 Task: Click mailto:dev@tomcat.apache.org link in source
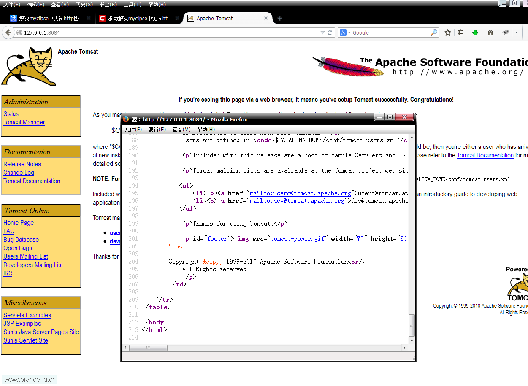click(297, 201)
